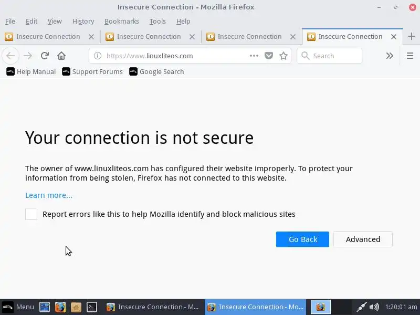The image size is (420, 315).
Task: Click the Advanced button
Action: click(363, 239)
